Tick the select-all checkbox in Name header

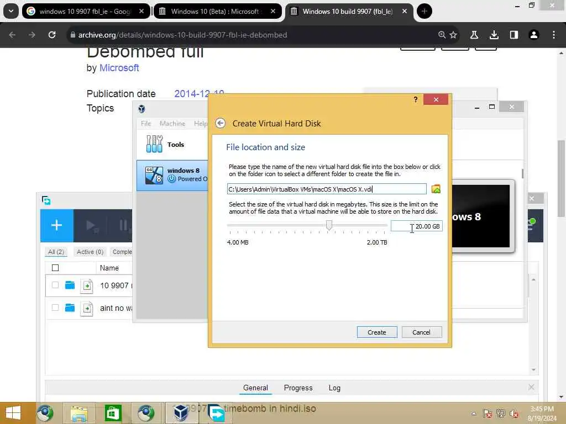55,268
